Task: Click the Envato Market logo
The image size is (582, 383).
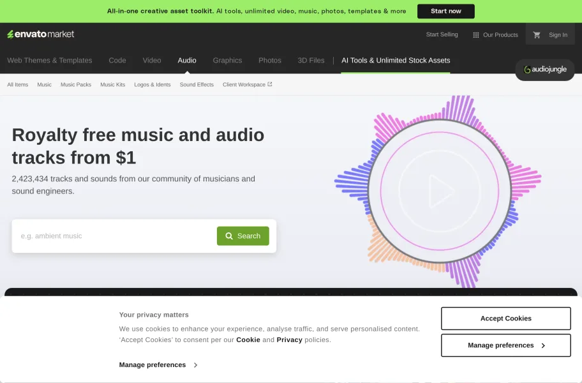Action: pyautogui.click(x=40, y=34)
